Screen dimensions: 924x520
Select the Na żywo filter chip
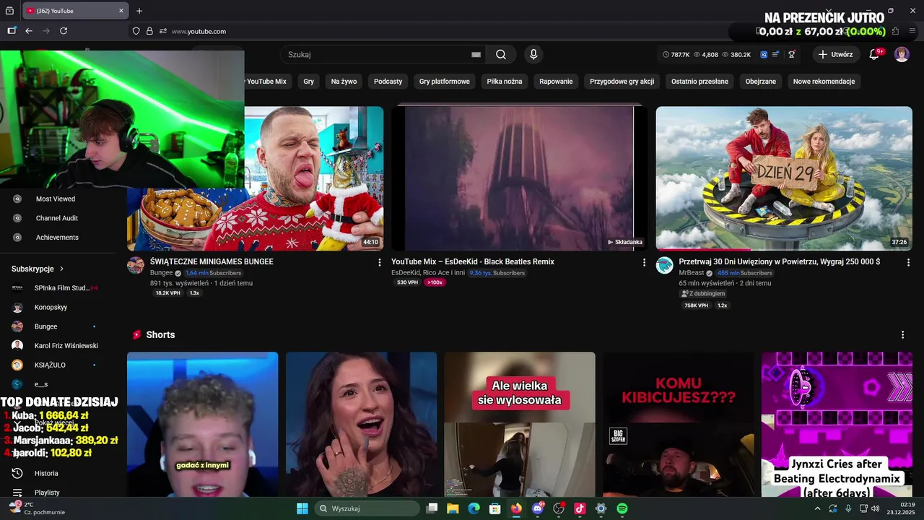coord(344,82)
